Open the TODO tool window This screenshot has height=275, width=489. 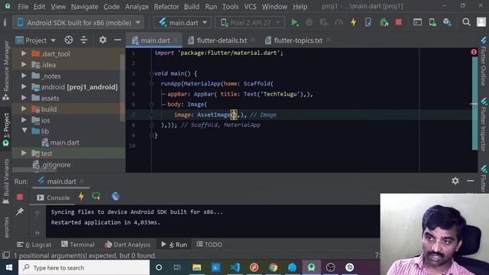[209, 244]
